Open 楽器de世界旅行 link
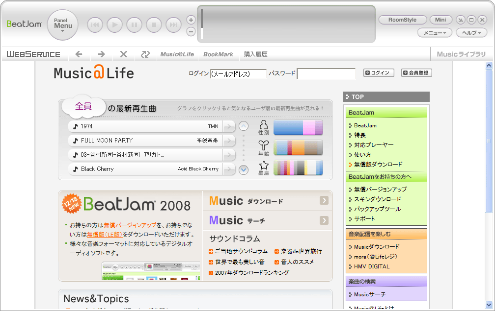Screen dimensions: 495x311 302,251
